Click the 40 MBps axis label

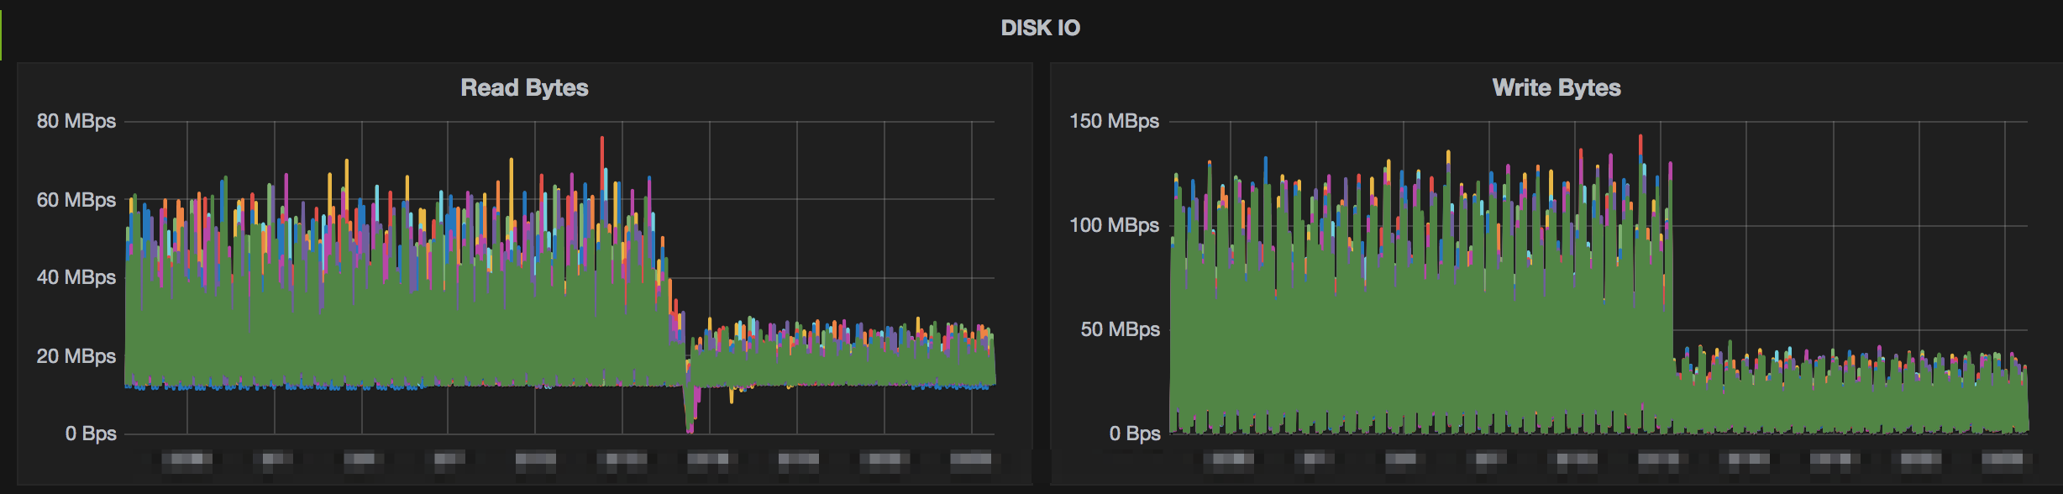click(x=76, y=277)
